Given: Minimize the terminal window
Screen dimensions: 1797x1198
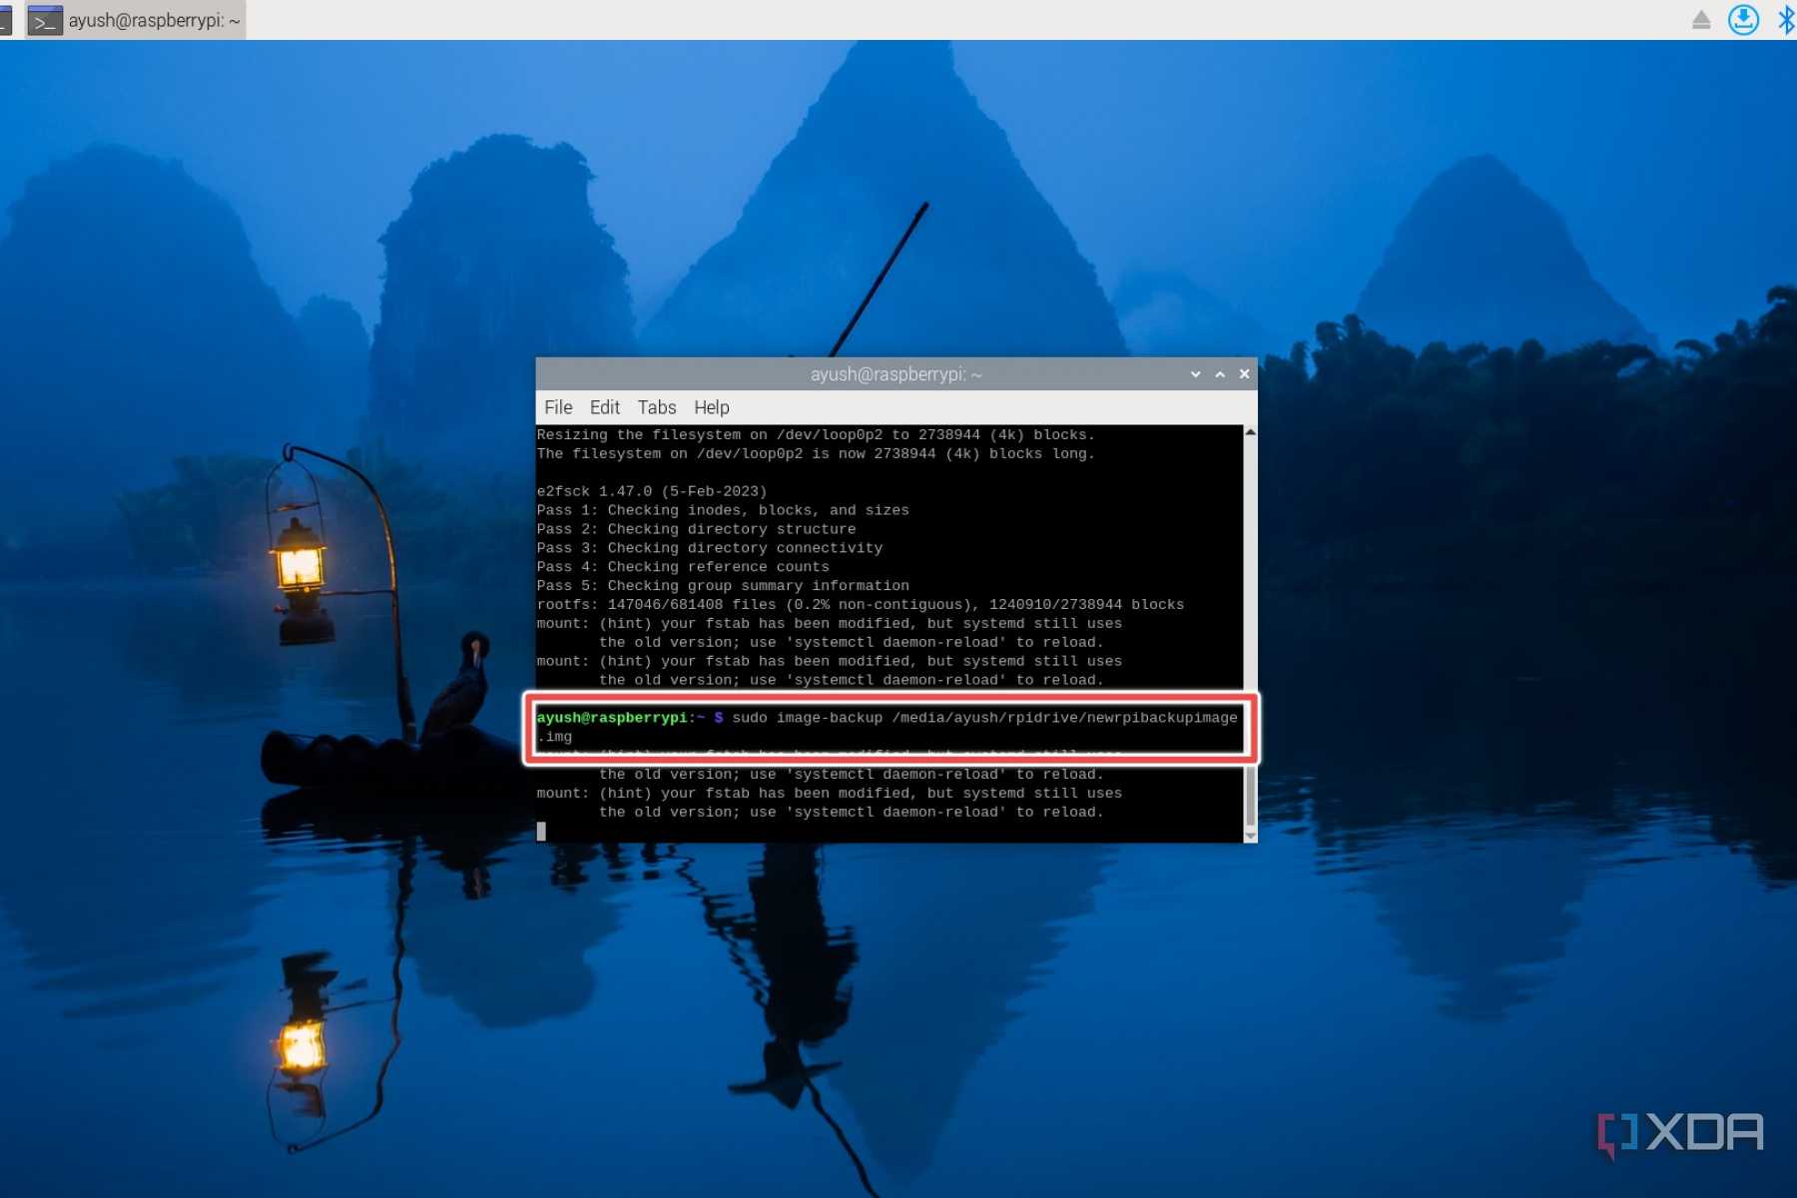Looking at the screenshot, I should click(x=1195, y=374).
